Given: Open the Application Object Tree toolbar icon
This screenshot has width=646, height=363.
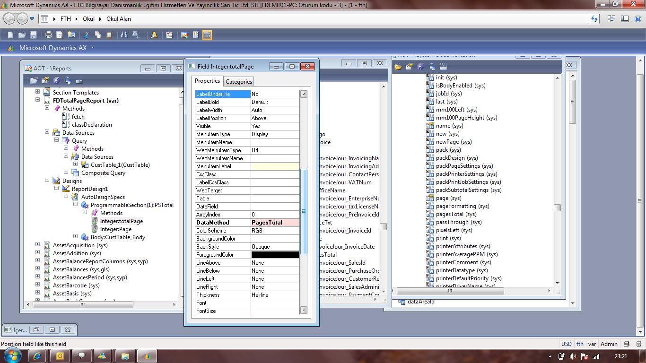Looking at the screenshot, I should coord(184,35).
